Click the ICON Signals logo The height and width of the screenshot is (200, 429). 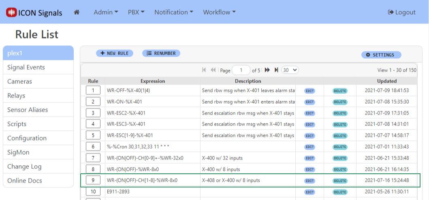tap(34, 13)
